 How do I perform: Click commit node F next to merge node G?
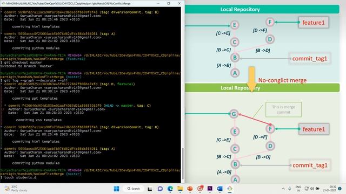point(270,129)
